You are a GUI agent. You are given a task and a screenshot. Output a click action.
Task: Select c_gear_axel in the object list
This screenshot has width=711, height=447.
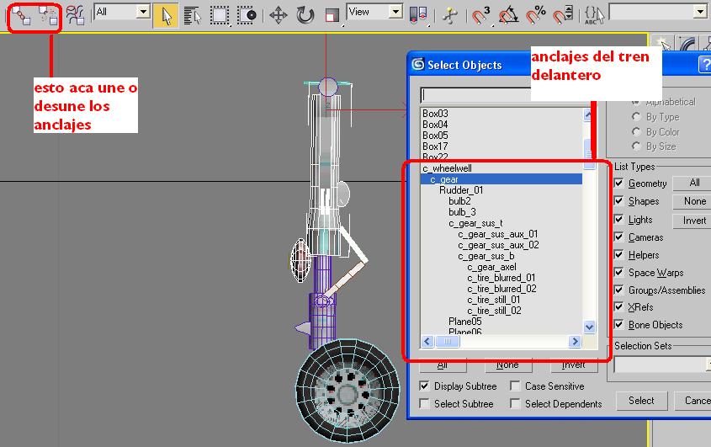click(491, 267)
